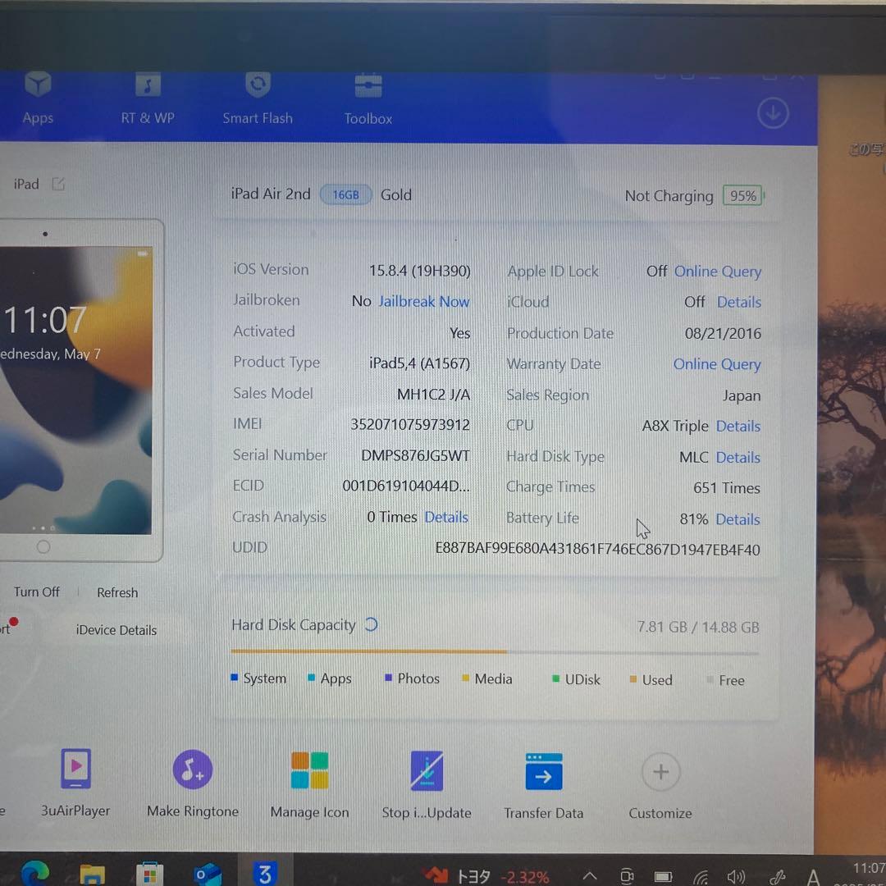Open Battery Life Details link
The image size is (886, 886).
[x=738, y=518]
